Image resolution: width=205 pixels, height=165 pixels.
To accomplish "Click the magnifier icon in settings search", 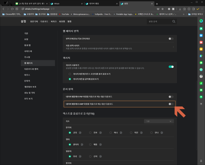I will tap(174, 21).
